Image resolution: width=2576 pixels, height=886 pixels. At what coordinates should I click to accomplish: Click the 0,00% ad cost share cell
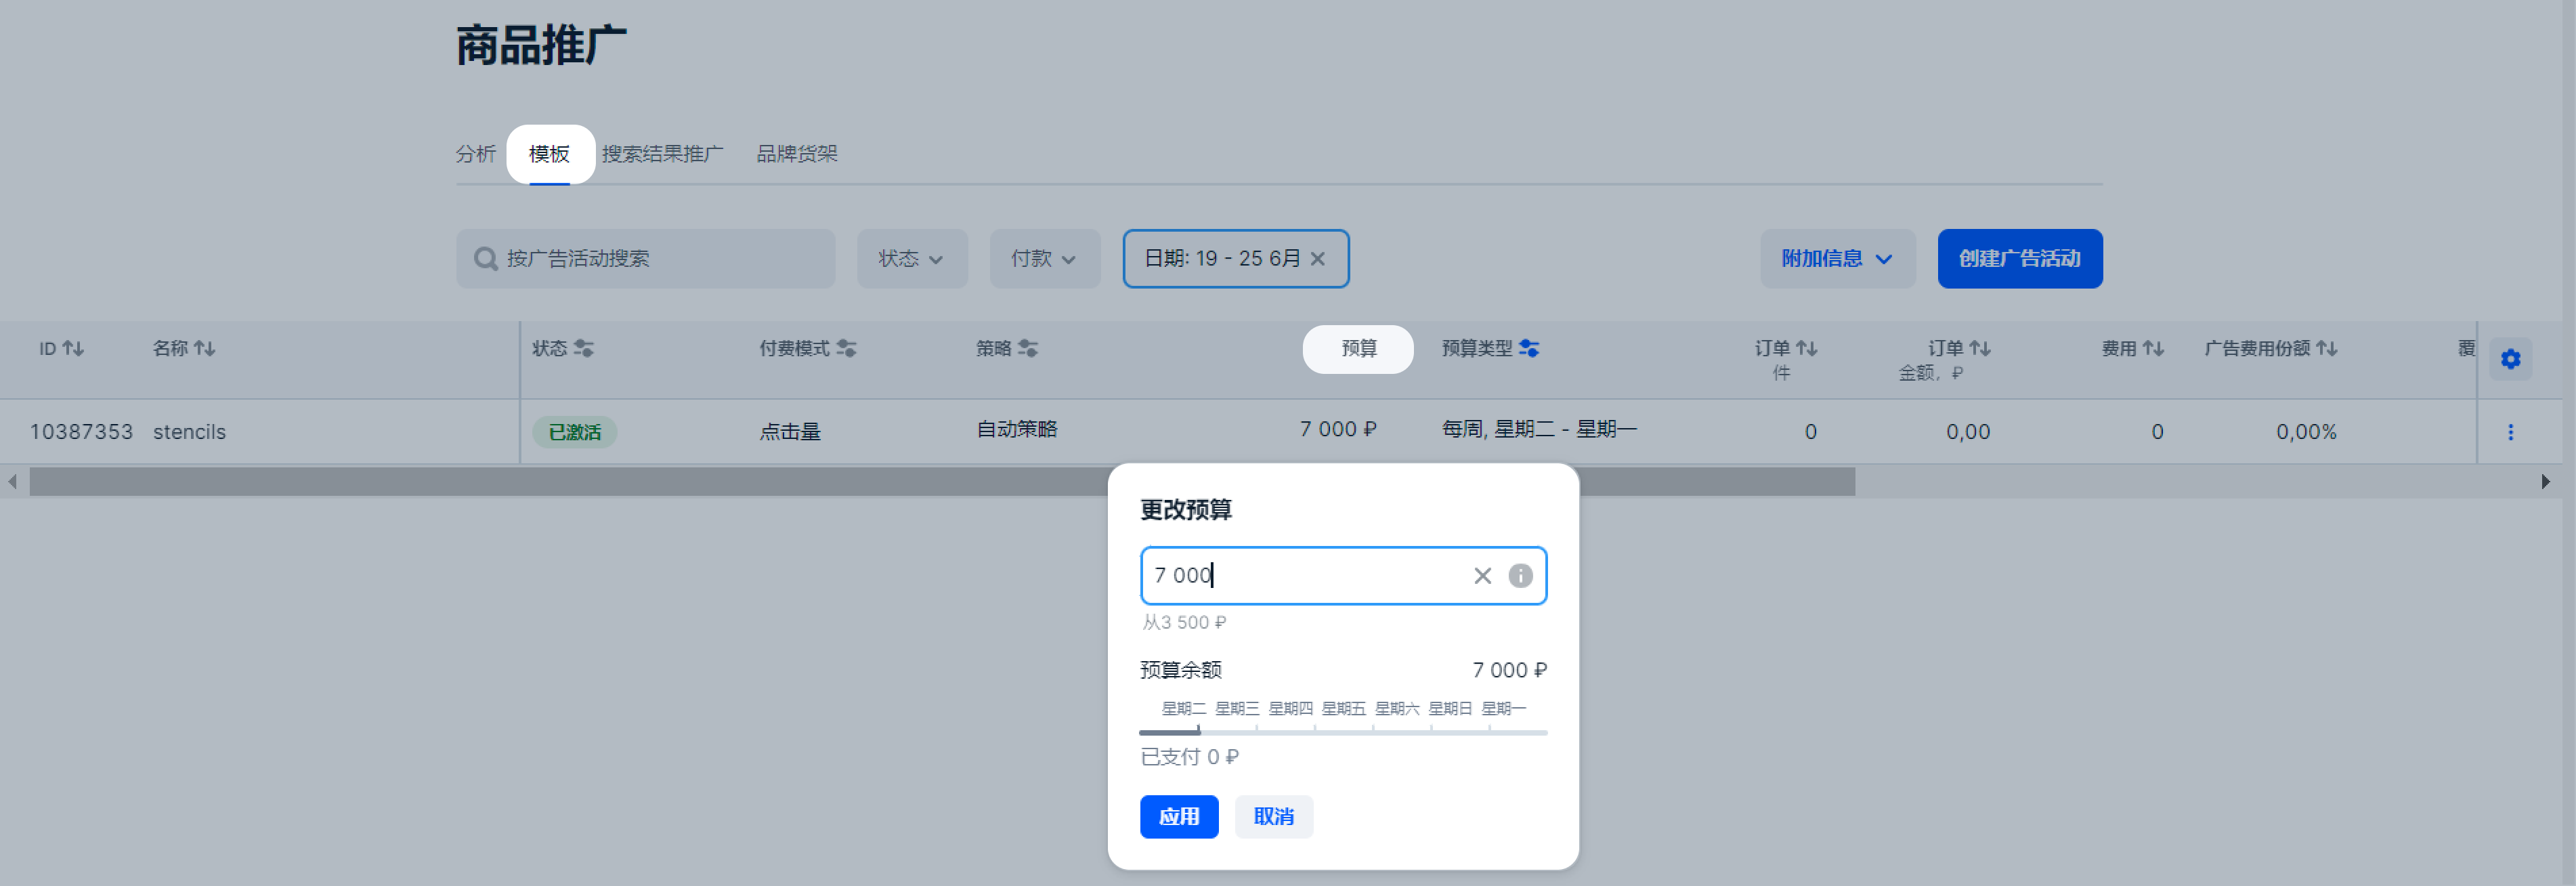(2306, 432)
